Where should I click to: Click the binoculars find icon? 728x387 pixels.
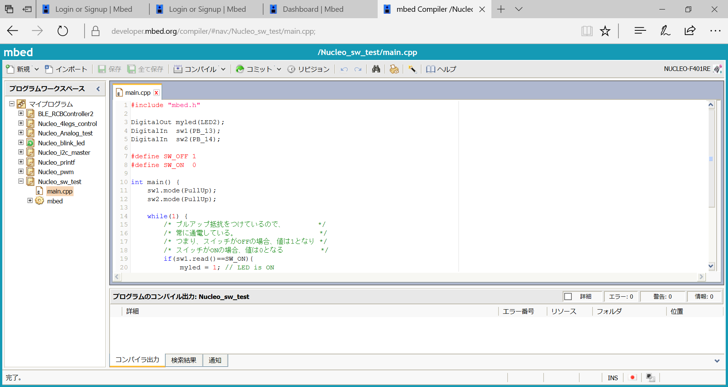click(376, 69)
